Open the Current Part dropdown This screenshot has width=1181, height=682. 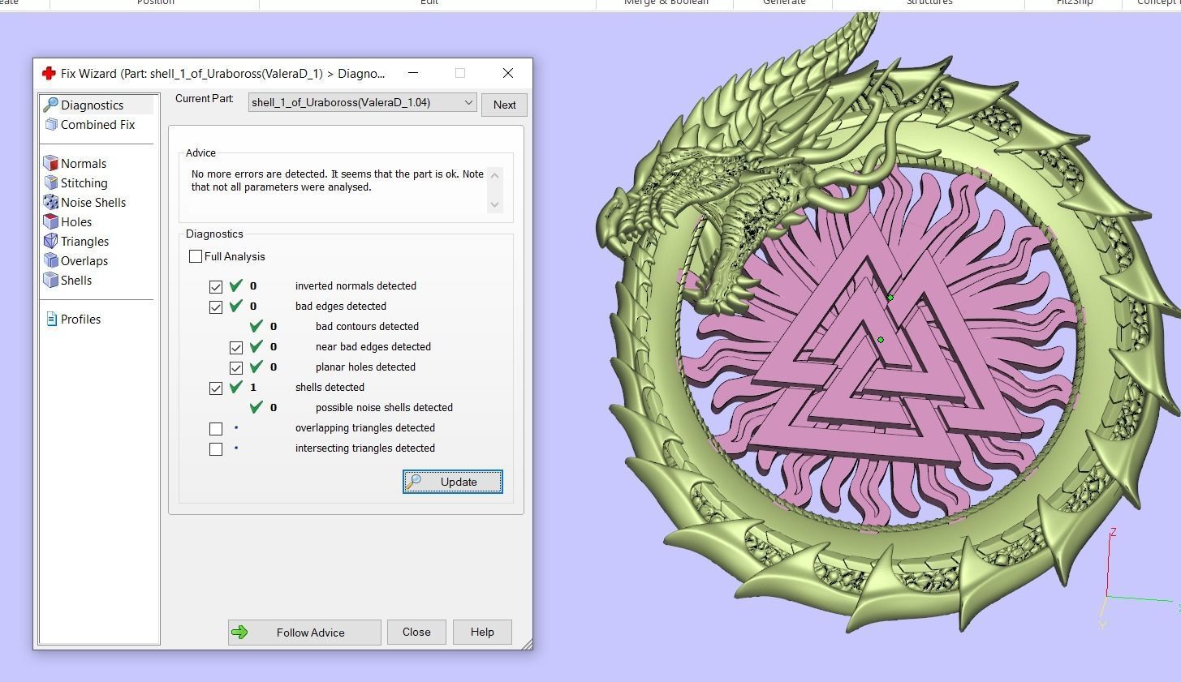362,102
